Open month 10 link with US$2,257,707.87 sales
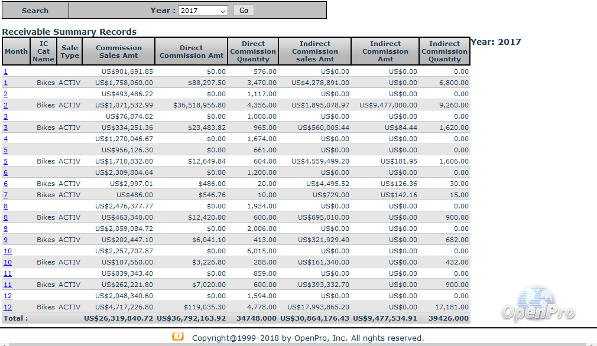This screenshot has height=346, width=597. (x=8, y=251)
